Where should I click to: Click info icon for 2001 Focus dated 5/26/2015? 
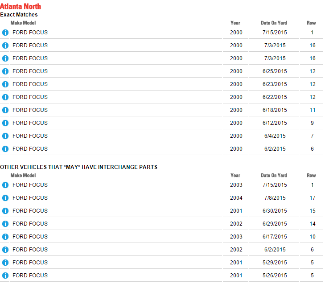5,276
